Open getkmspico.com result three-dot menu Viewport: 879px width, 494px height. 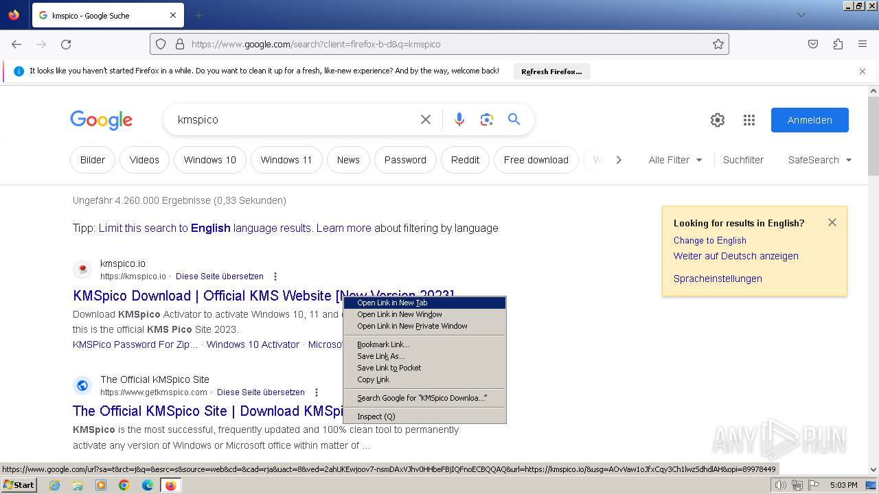tap(317, 392)
